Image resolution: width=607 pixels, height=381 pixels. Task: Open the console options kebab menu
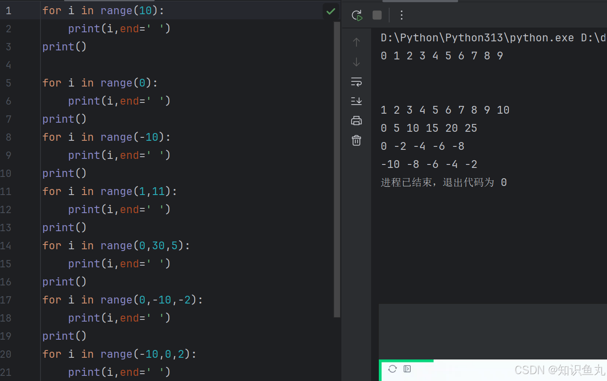point(402,15)
